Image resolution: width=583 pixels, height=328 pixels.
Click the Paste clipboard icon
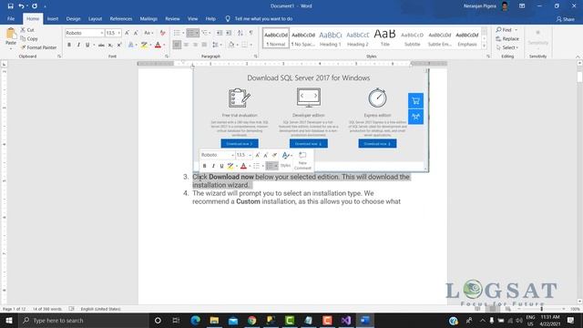(11, 34)
